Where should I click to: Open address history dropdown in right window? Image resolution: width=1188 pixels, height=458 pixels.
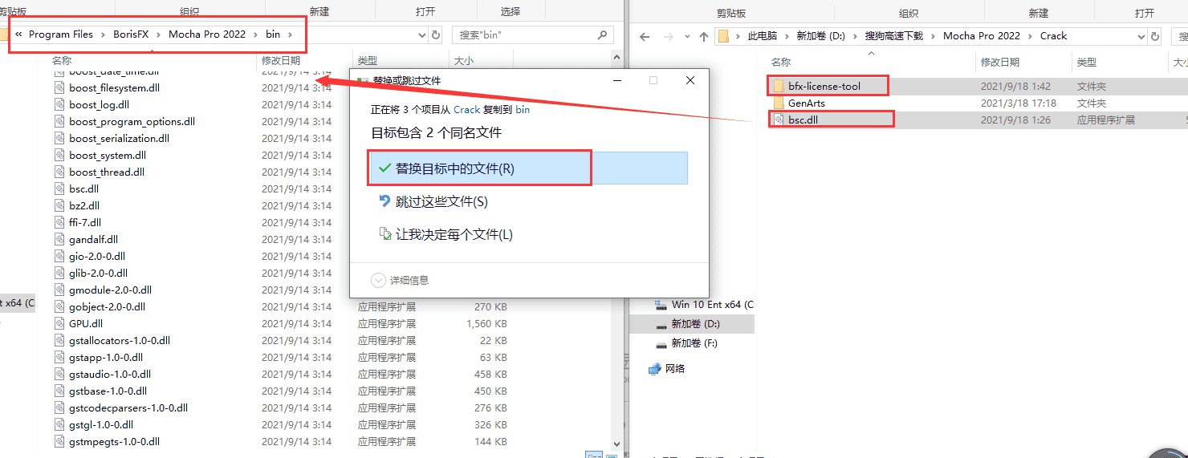pos(1142,36)
